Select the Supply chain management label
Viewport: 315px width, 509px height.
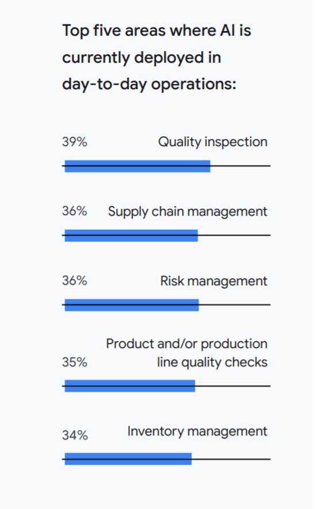187,212
